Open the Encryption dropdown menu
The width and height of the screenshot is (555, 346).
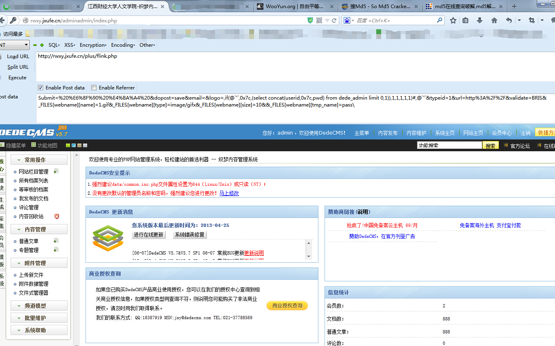93,45
